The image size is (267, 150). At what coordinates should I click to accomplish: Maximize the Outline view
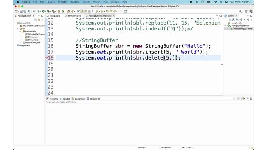click(x=251, y=16)
